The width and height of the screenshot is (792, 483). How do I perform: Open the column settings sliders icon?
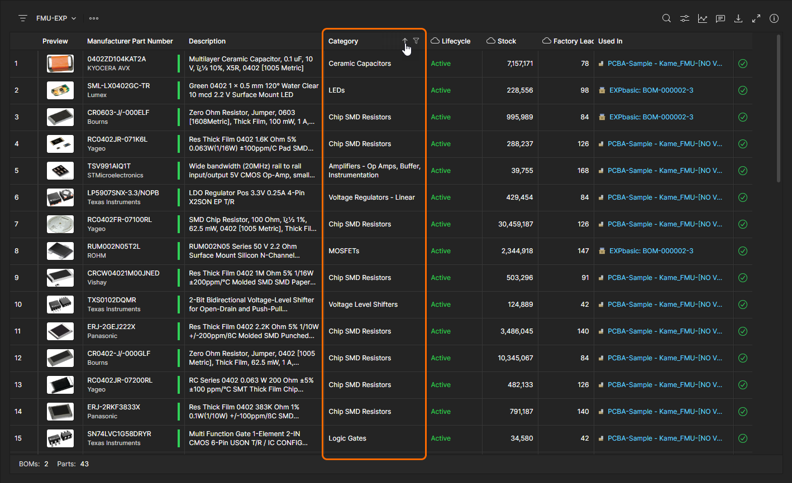point(684,18)
